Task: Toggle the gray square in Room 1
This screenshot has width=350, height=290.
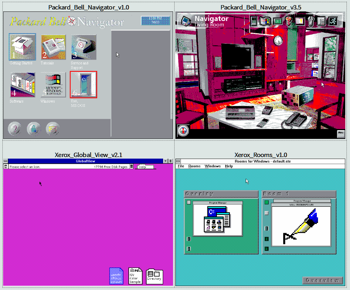Action: 267,213
